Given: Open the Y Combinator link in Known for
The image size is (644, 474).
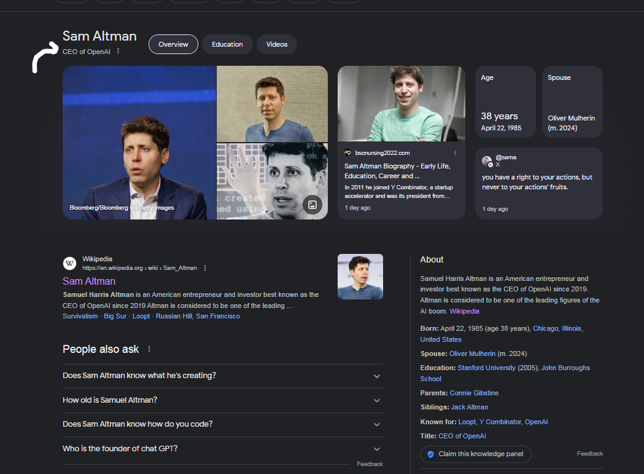Looking at the screenshot, I should click(500, 422).
